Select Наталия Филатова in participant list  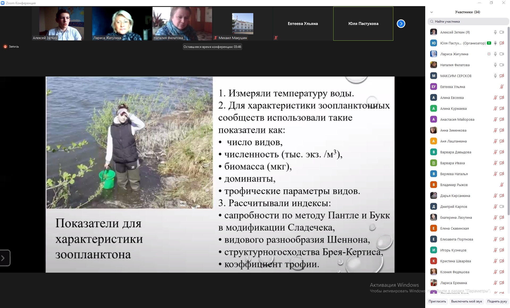(x=455, y=65)
